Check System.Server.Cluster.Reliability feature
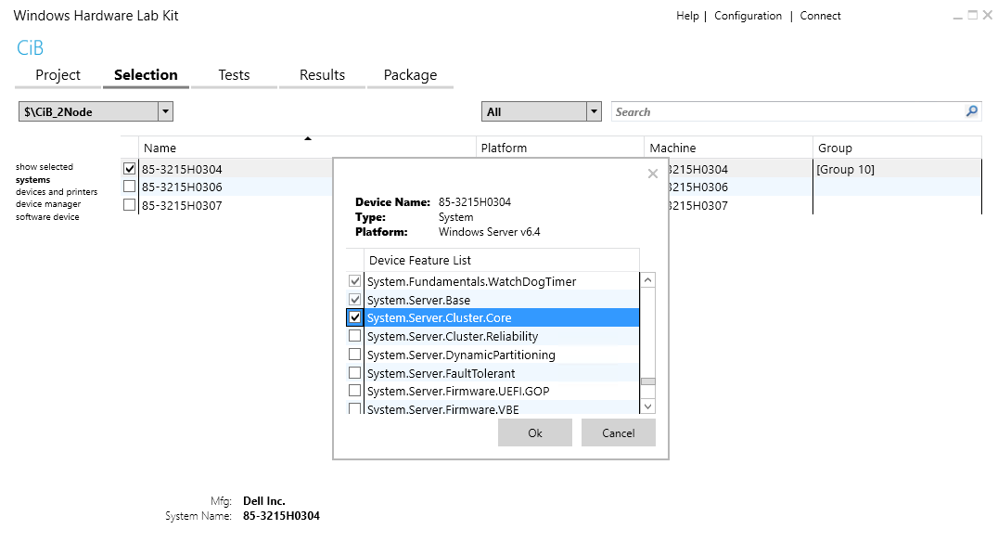 click(354, 336)
